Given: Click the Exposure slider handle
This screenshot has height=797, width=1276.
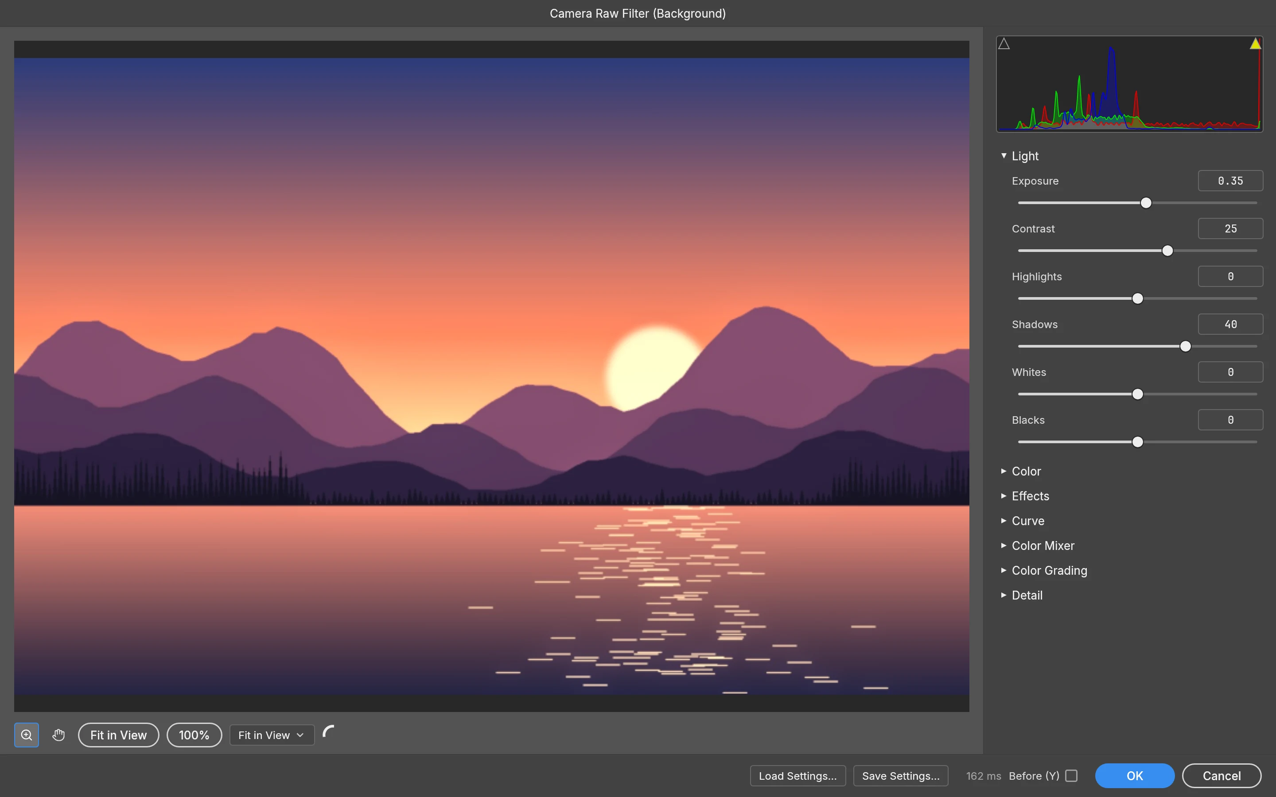Looking at the screenshot, I should [1146, 203].
